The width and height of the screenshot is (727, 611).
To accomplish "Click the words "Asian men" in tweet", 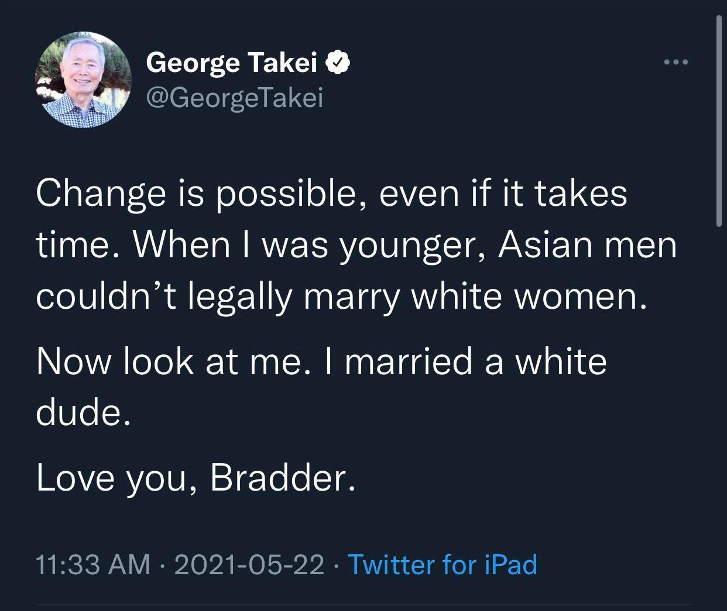I will click(x=587, y=244).
